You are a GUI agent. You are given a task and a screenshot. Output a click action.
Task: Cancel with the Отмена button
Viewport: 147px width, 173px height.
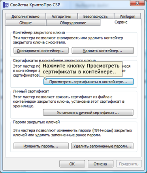click(x=100, y=164)
